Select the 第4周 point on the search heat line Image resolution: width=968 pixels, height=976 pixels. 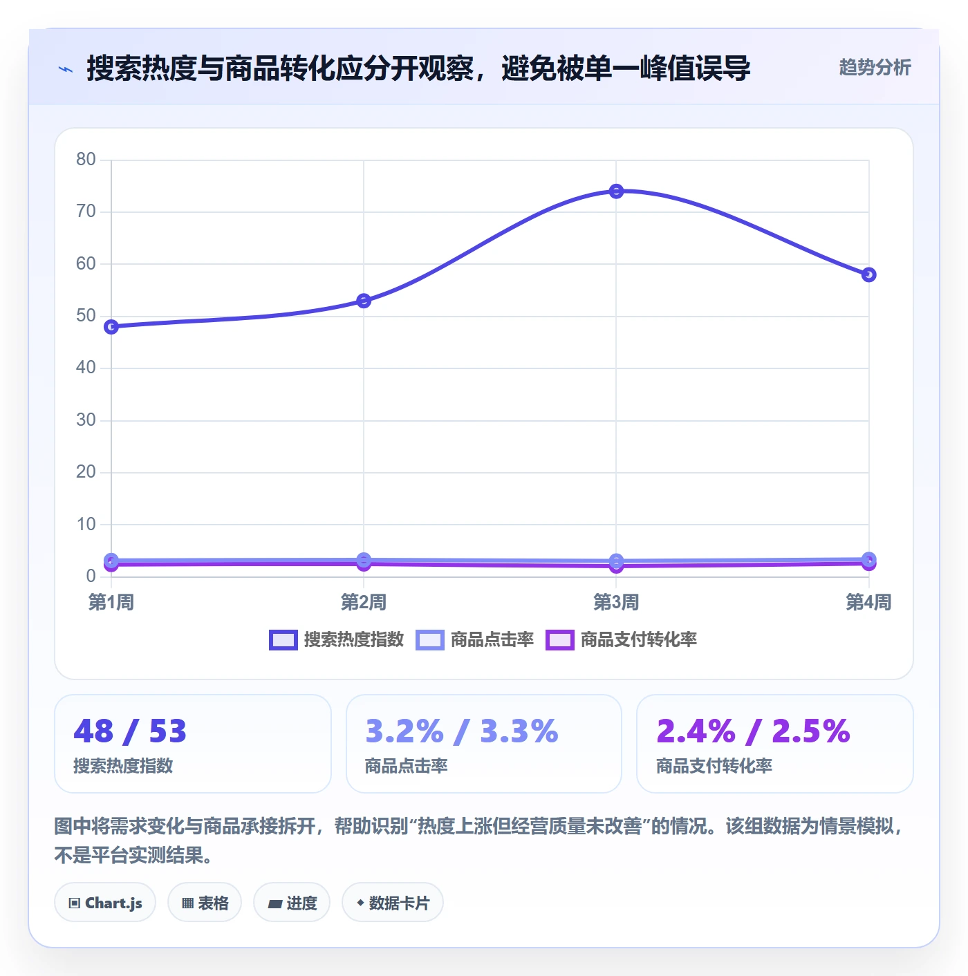click(869, 274)
